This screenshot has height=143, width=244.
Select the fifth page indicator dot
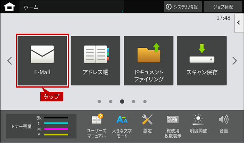pos(145,101)
